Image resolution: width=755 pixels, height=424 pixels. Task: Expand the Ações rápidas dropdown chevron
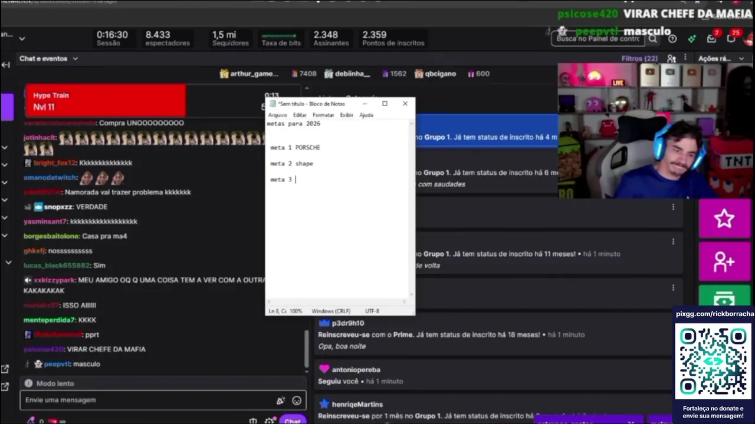[741, 58]
